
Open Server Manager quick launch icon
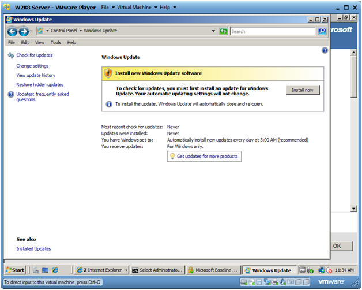point(36,270)
